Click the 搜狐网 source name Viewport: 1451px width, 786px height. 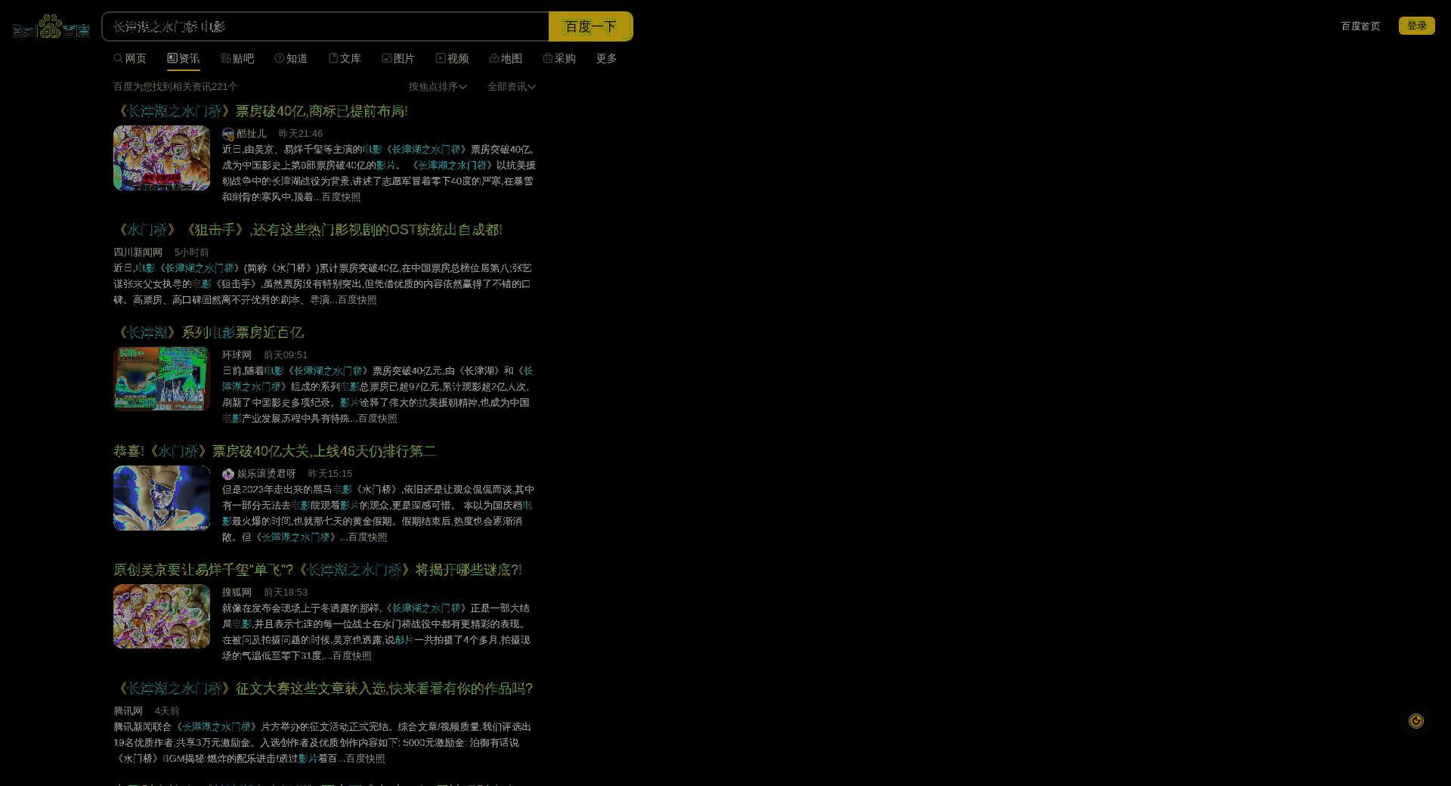(237, 593)
